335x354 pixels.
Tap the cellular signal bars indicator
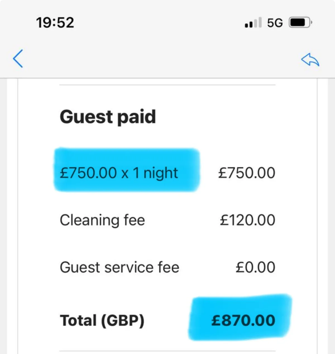coord(253,23)
